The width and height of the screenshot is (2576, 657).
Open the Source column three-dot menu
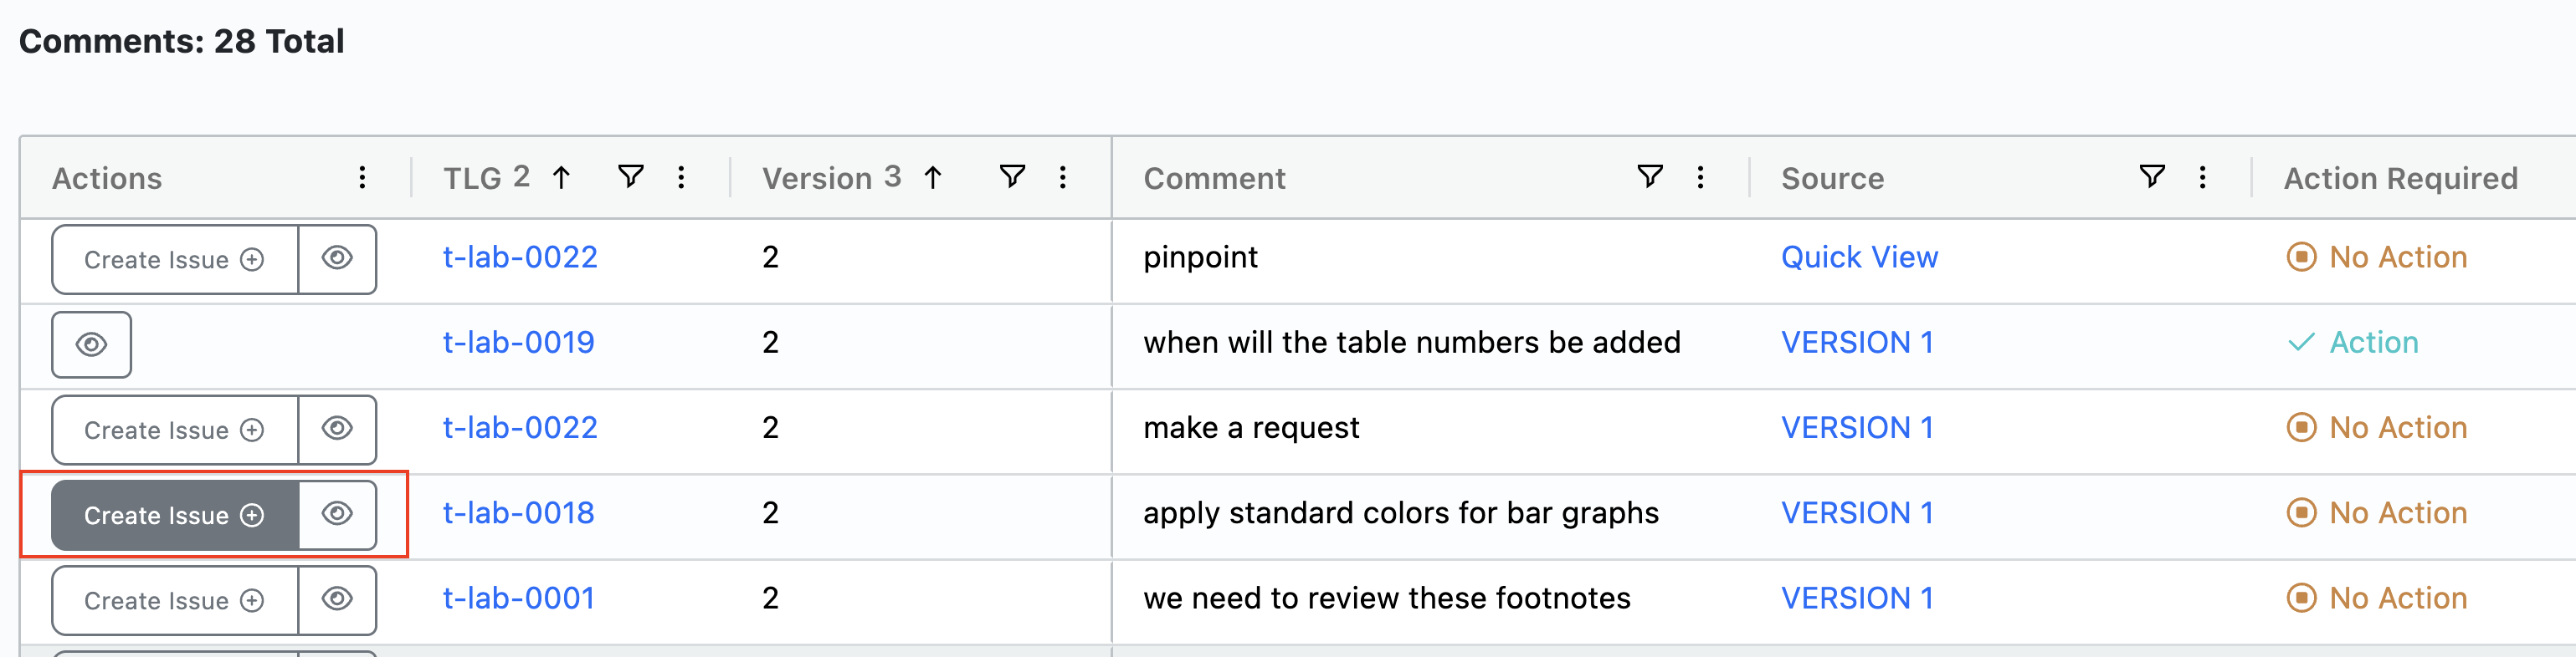coord(2201,176)
